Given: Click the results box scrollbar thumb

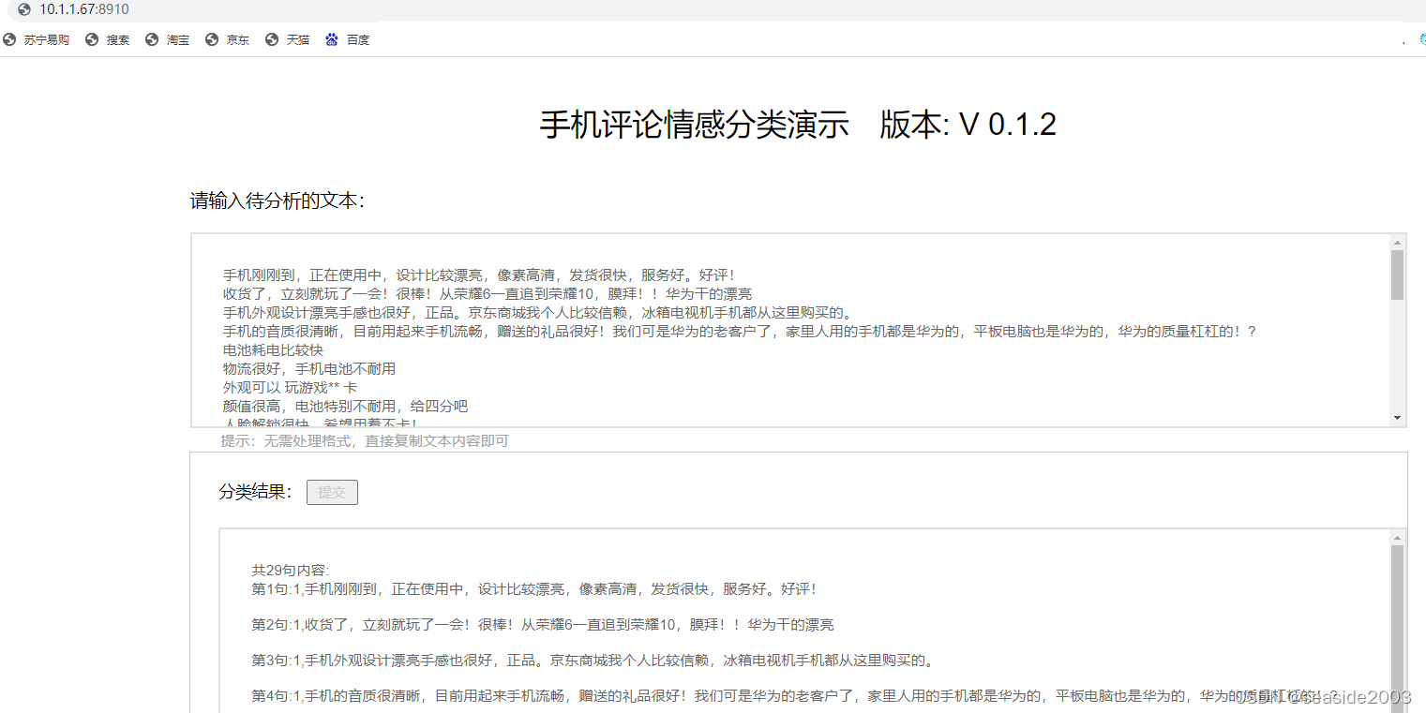Looking at the screenshot, I should pos(1398,628).
